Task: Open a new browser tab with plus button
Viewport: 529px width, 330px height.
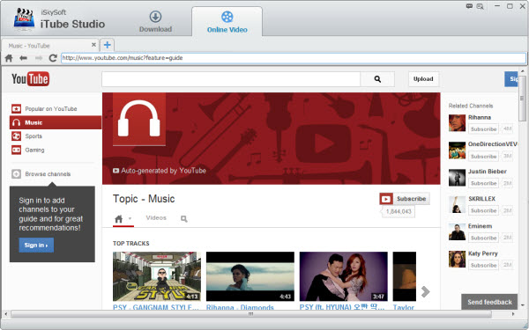Action: click(108, 45)
